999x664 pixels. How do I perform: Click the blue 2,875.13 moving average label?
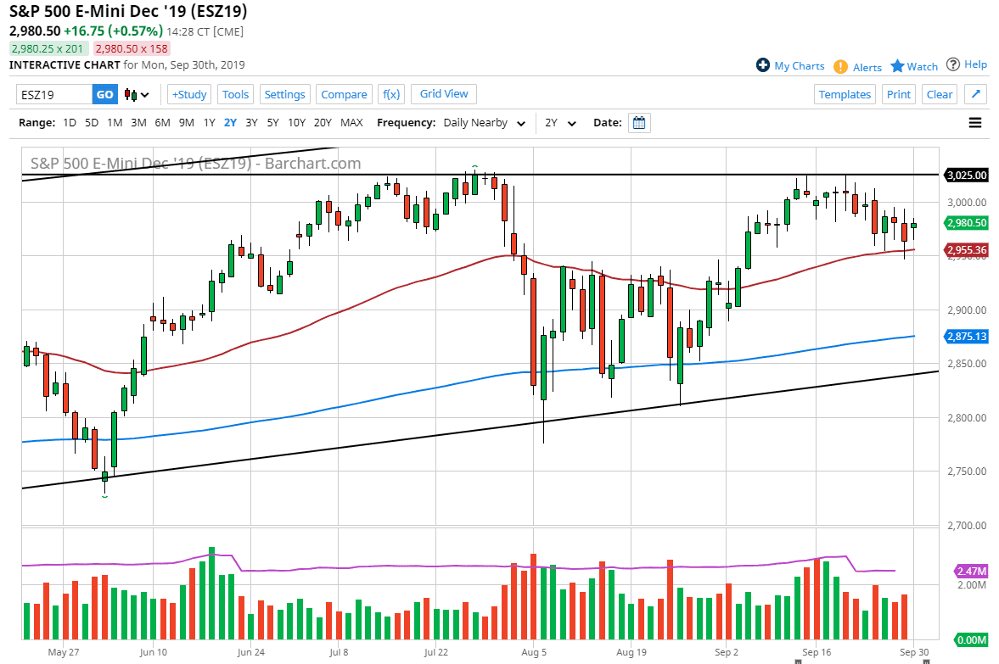click(x=966, y=337)
